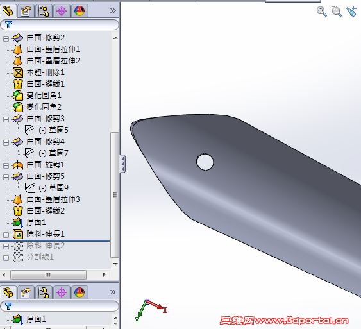Expand the suppressed 分割線1 node
The height and width of the screenshot is (329, 361).
(x=6, y=258)
